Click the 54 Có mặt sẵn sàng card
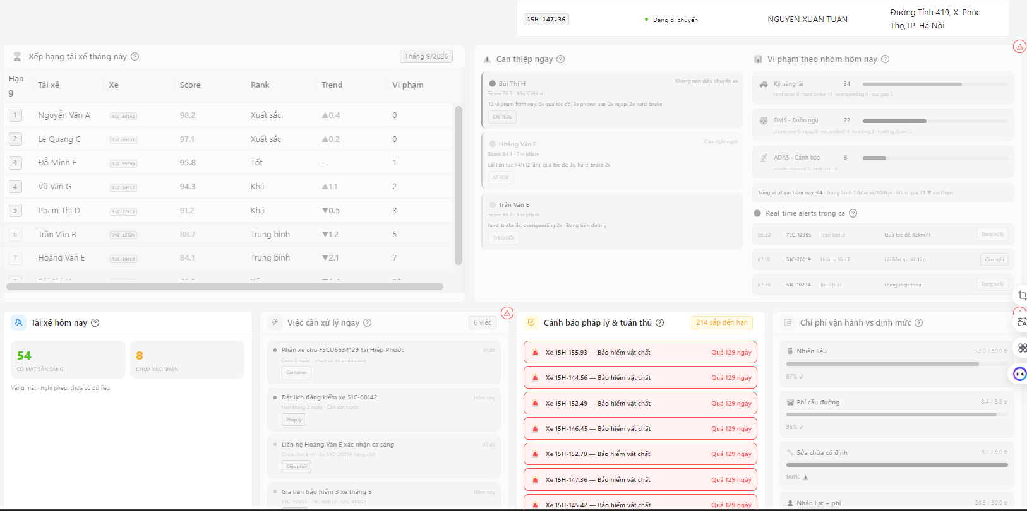Viewport: 1027px width, 511px height. [x=68, y=360]
